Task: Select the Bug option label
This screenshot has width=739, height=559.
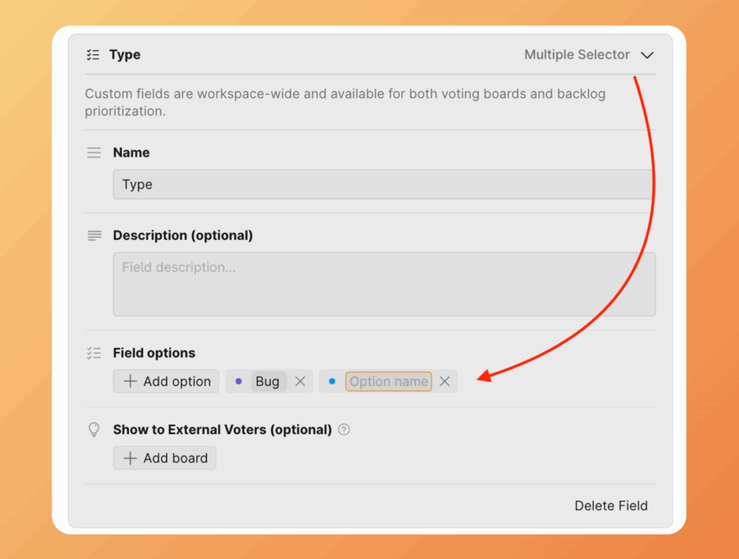Action: coord(268,382)
